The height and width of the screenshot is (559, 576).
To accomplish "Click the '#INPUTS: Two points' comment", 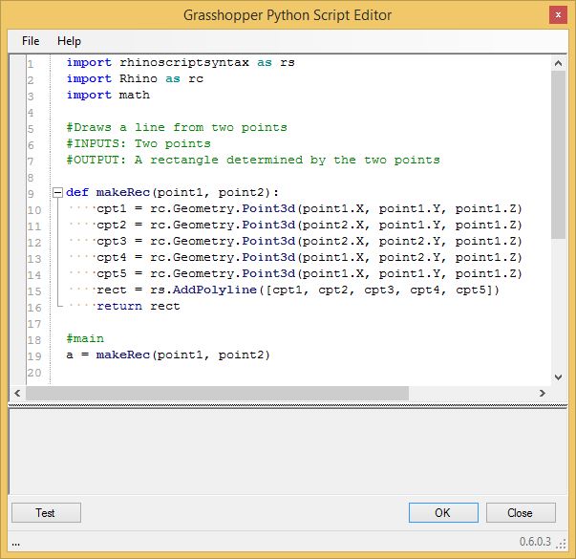I will point(139,143).
